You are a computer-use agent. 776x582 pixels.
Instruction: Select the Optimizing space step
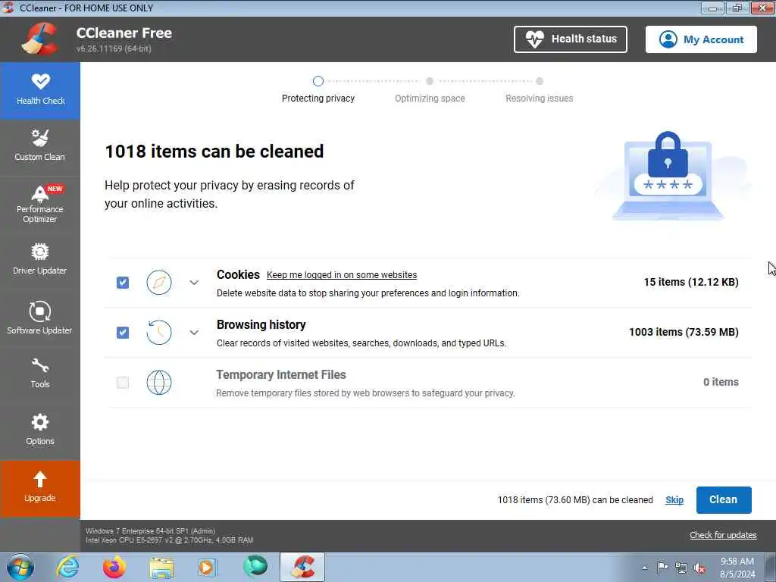coord(430,89)
